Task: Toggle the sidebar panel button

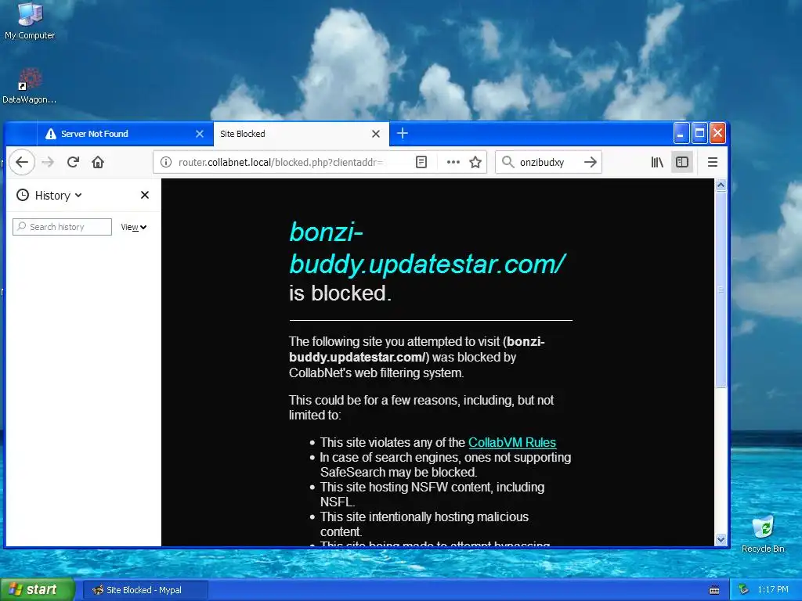Action: 682,162
